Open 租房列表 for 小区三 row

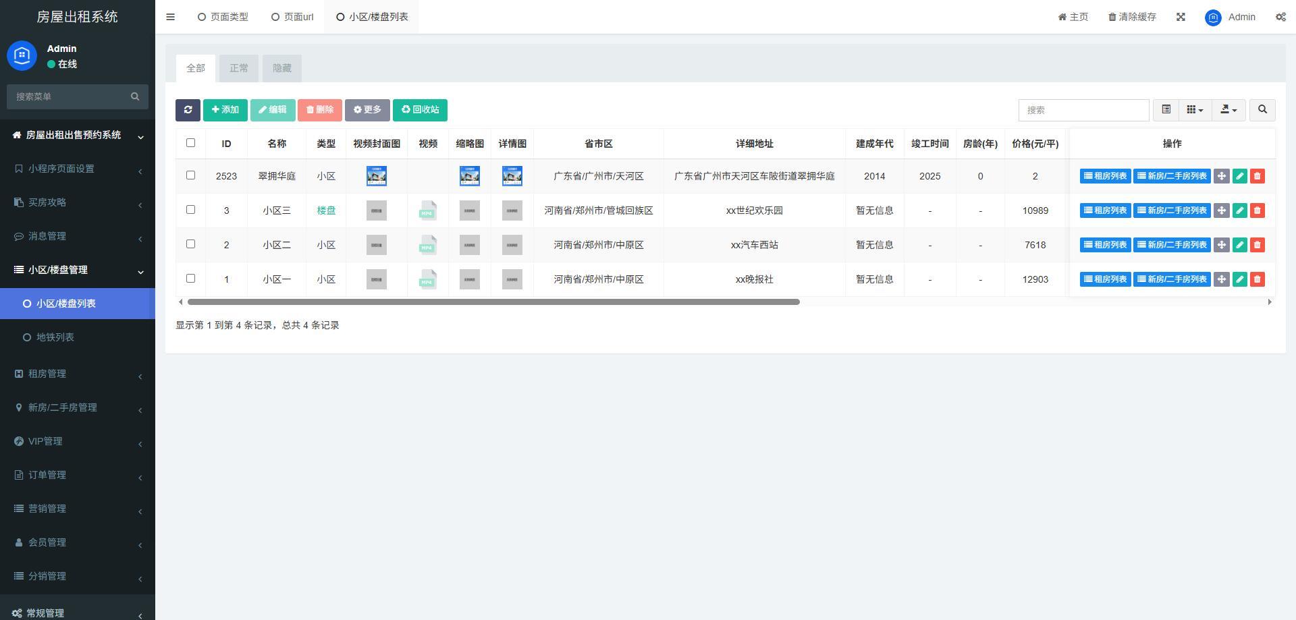point(1105,210)
